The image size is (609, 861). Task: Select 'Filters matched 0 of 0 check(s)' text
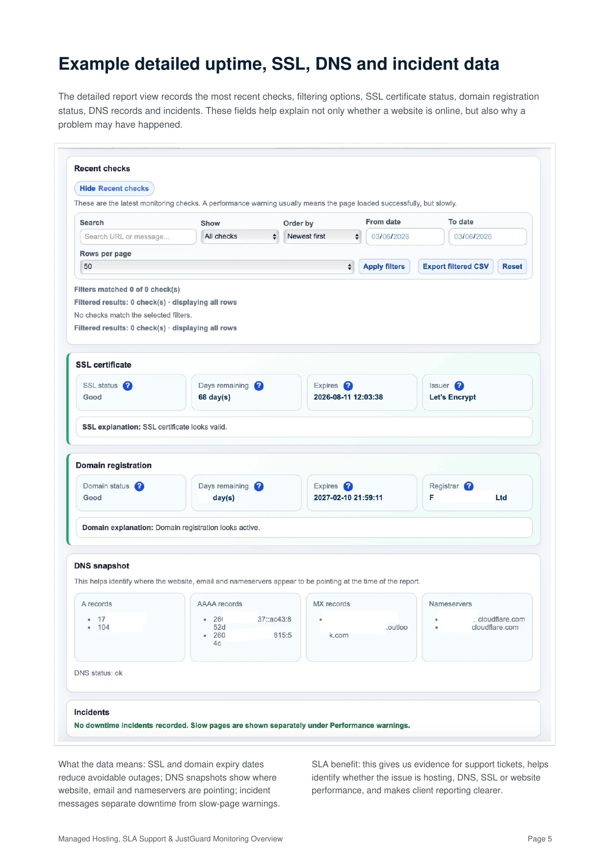click(127, 290)
